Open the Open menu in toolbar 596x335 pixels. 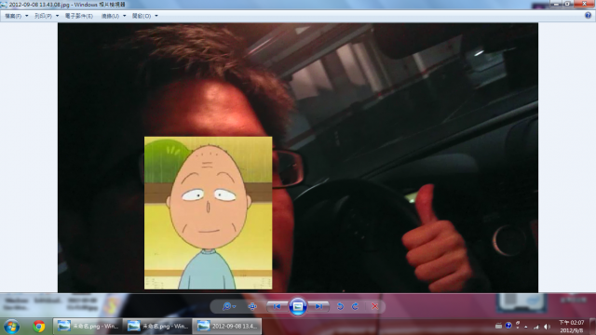click(145, 16)
